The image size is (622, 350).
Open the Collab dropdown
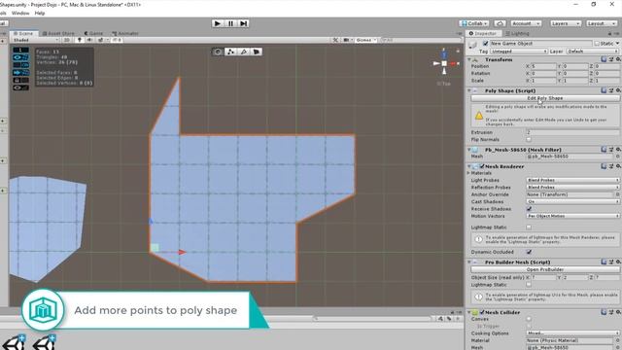tap(474, 23)
